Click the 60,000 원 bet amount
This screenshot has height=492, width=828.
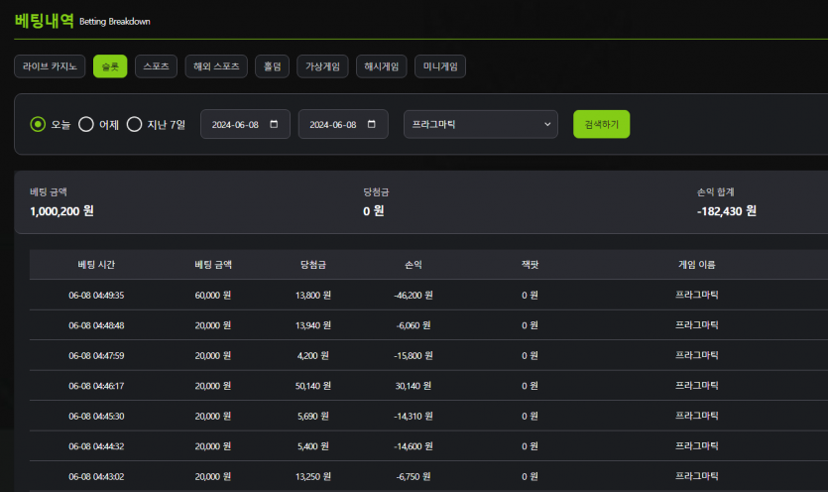pyautogui.click(x=213, y=296)
